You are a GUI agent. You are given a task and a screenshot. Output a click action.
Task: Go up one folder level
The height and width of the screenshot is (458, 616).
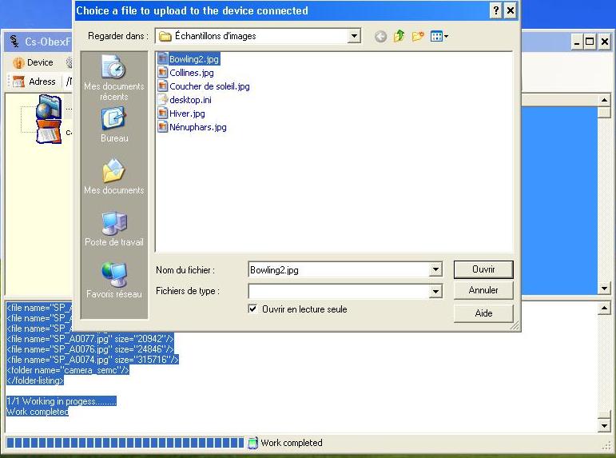point(399,36)
